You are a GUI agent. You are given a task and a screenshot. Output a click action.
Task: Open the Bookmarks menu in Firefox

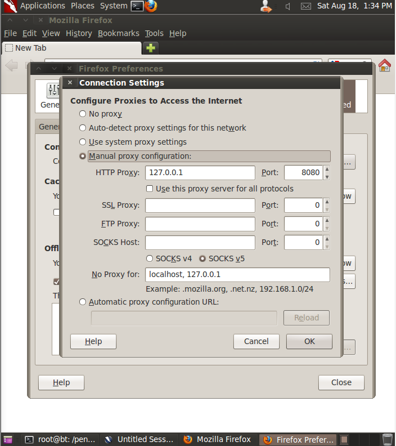click(x=118, y=33)
